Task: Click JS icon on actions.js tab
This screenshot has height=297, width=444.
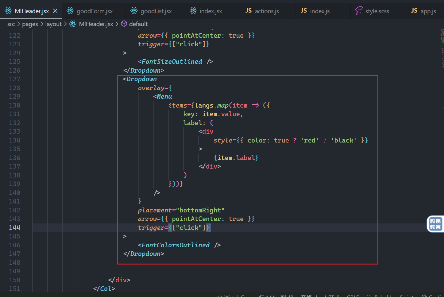Action: coord(249,11)
